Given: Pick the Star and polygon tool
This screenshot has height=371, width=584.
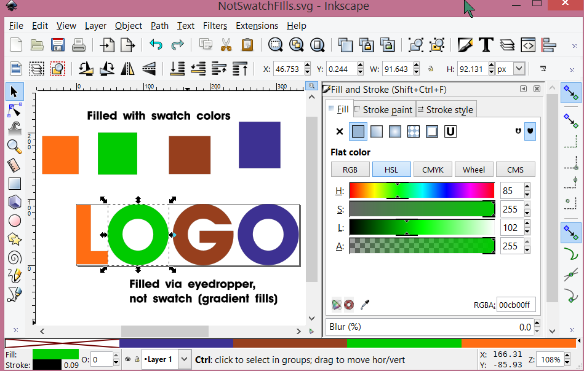Looking at the screenshot, I should click(14, 239).
